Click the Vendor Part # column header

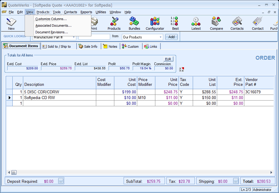click(x=259, y=83)
